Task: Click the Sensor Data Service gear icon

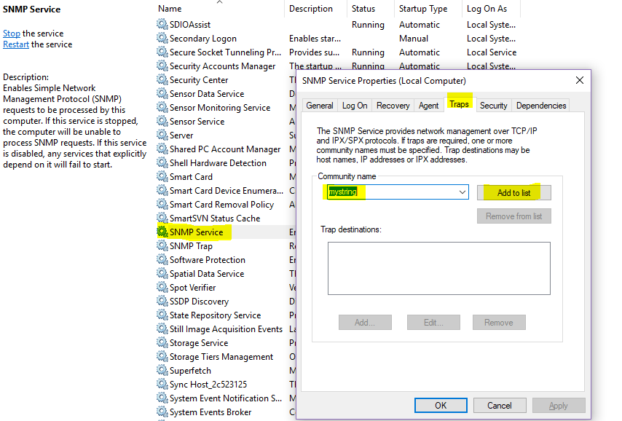Action: [x=162, y=93]
